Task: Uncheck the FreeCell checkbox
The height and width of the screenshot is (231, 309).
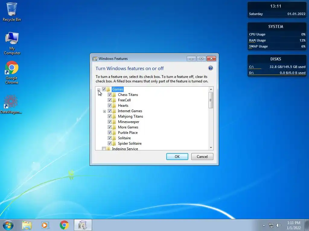Action: coord(110,100)
